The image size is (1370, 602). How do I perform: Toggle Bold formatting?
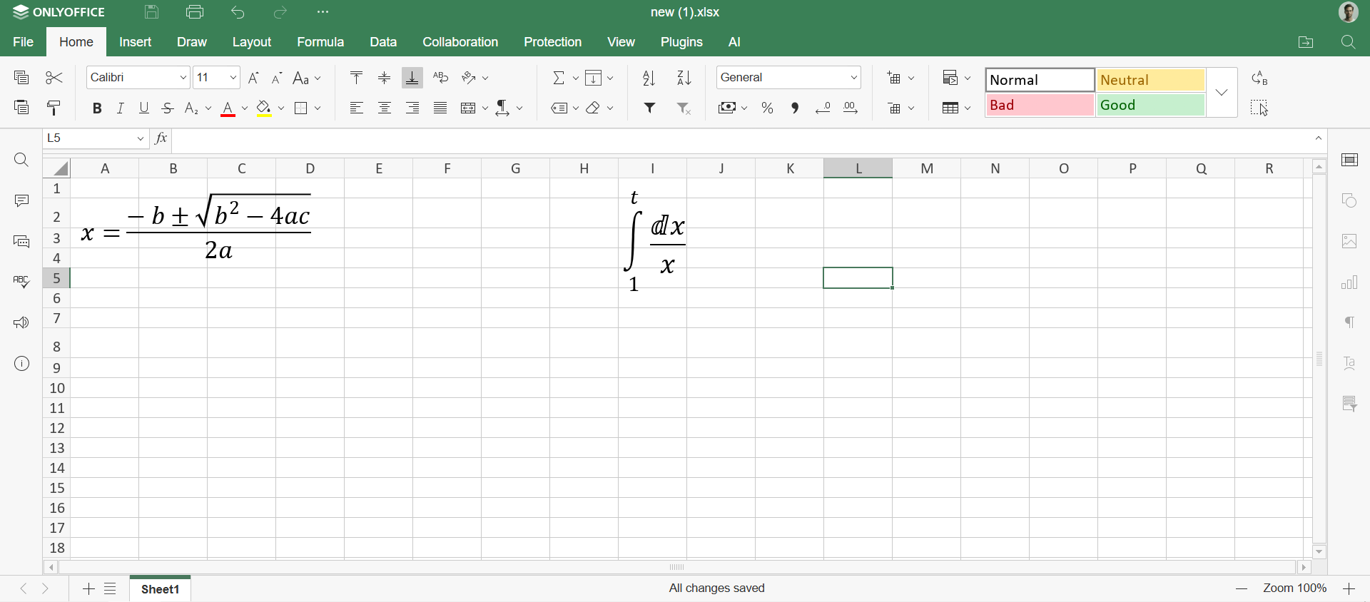[97, 108]
